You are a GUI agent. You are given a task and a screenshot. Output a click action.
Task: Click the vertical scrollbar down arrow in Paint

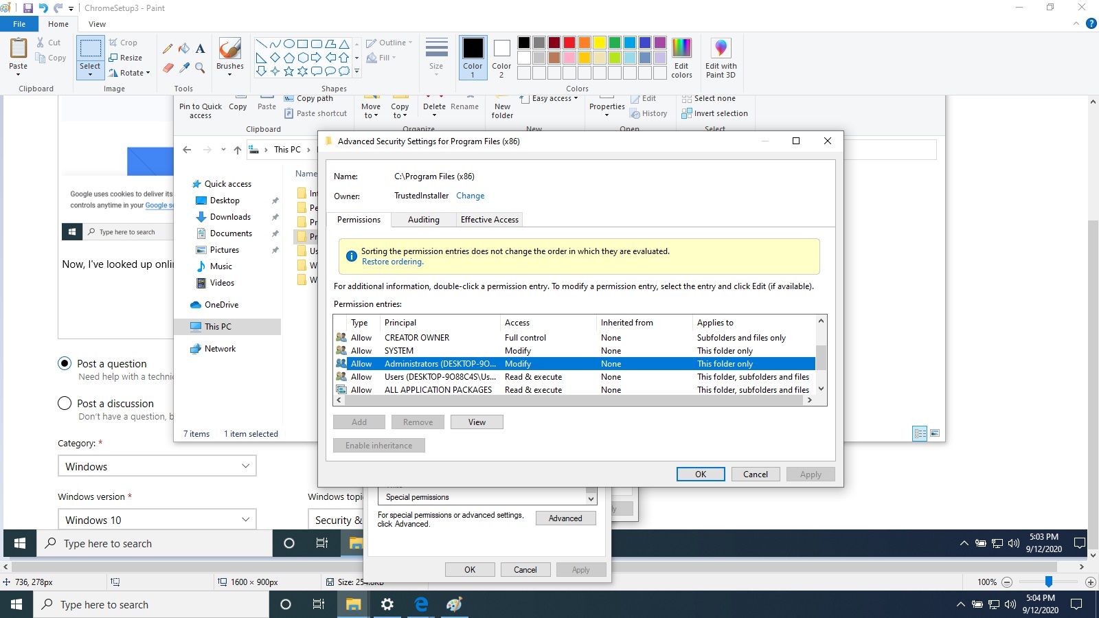pos(1093,556)
